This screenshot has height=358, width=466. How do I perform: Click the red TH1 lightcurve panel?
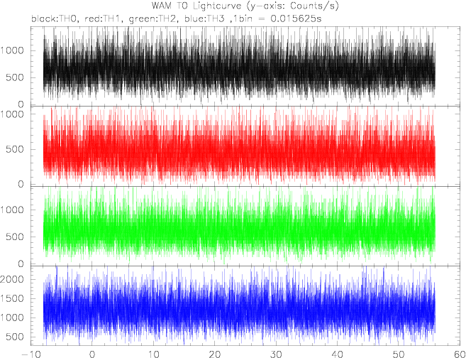coord(246,146)
